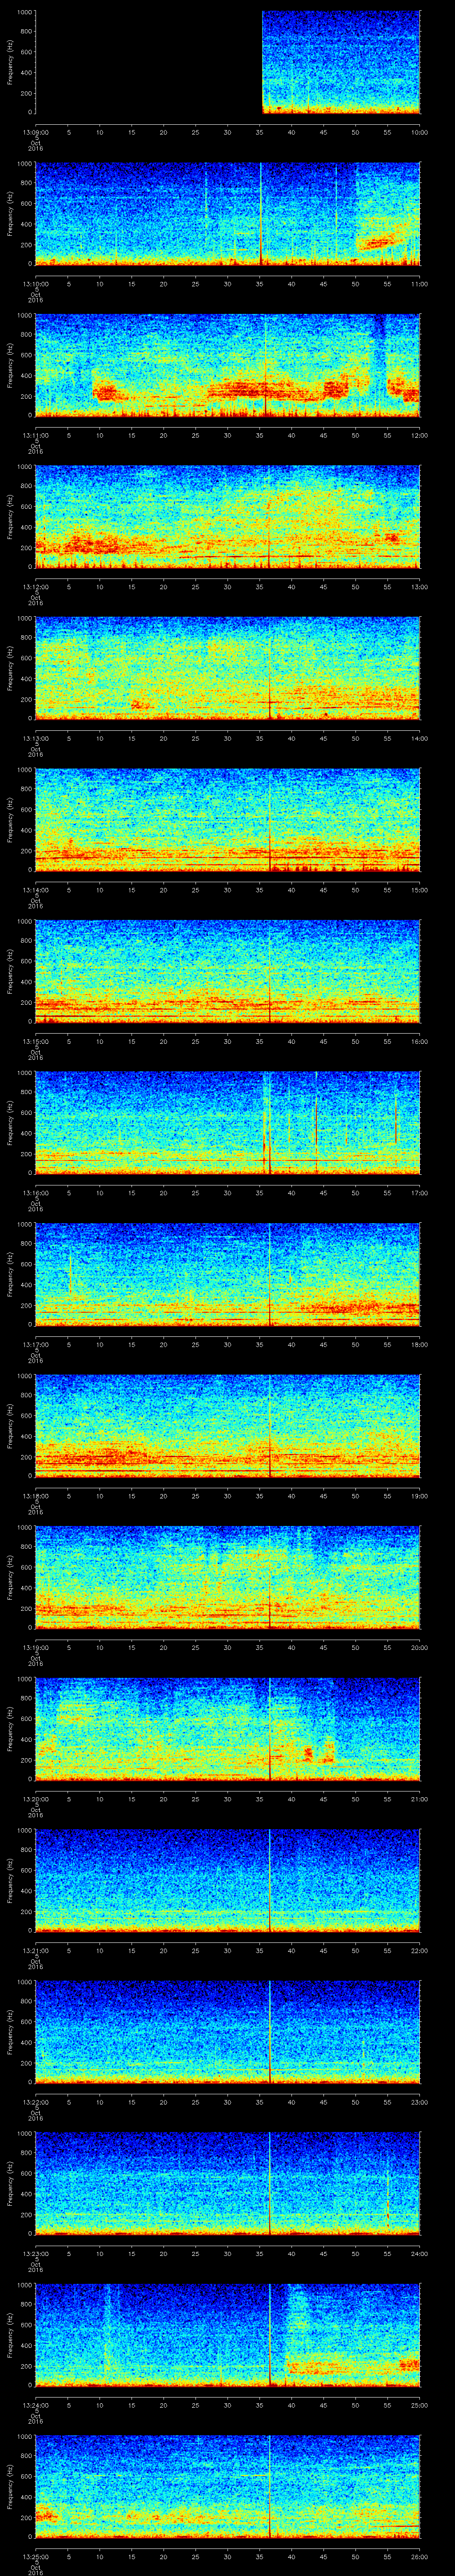The height and width of the screenshot is (2576, 455).
Task: Select the spectrogram starting at 13:09:00
Action: [x=227, y=62]
